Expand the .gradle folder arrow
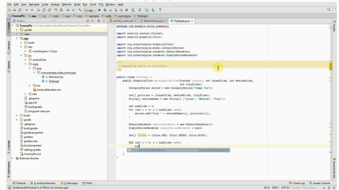339x190 pixels. [x=17, y=30]
